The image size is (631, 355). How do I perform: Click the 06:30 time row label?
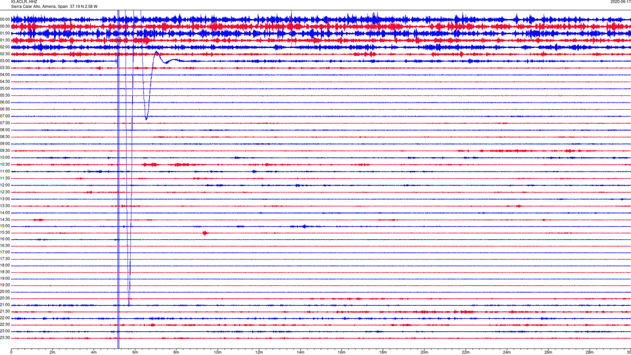click(x=5, y=109)
